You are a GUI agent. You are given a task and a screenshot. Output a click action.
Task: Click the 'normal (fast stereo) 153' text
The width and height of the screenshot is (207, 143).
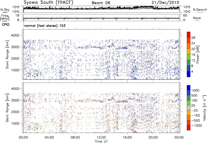pos(45,26)
